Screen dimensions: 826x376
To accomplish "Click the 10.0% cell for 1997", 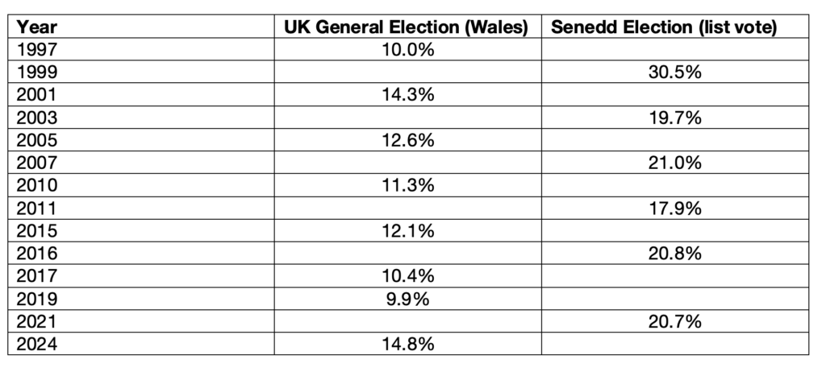I will coord(407,49).
